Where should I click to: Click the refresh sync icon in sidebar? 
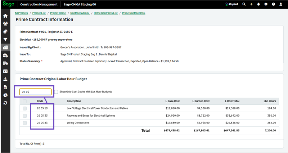point(5,103)
